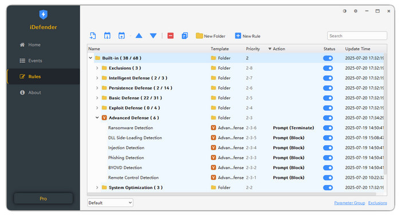Open the Parameter Group link
Screen dimensions: 401x217
pyautogui.click(x=349, y=203)
